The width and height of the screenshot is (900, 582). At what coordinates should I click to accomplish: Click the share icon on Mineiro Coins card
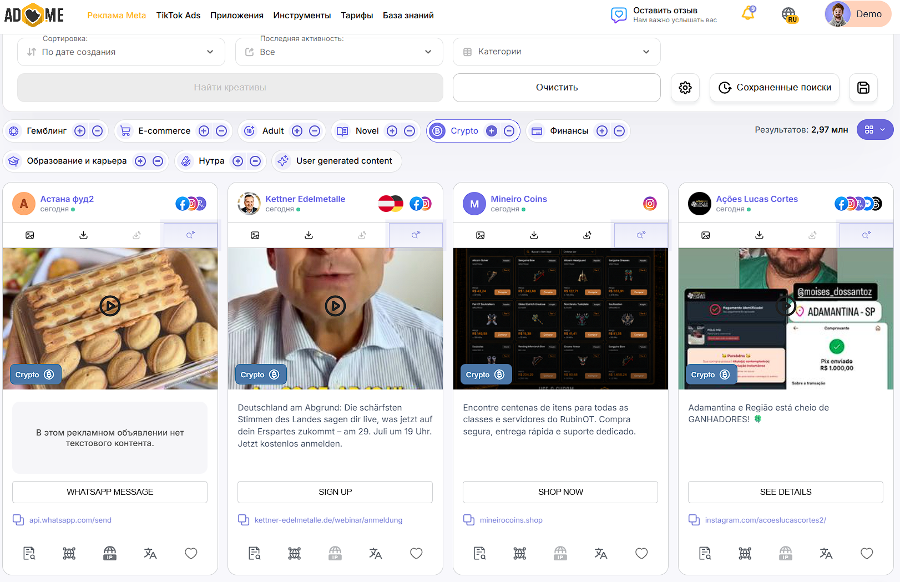pos(587,235)
